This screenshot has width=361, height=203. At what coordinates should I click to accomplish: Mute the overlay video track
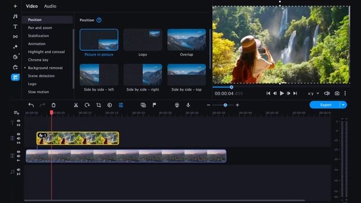19,138
